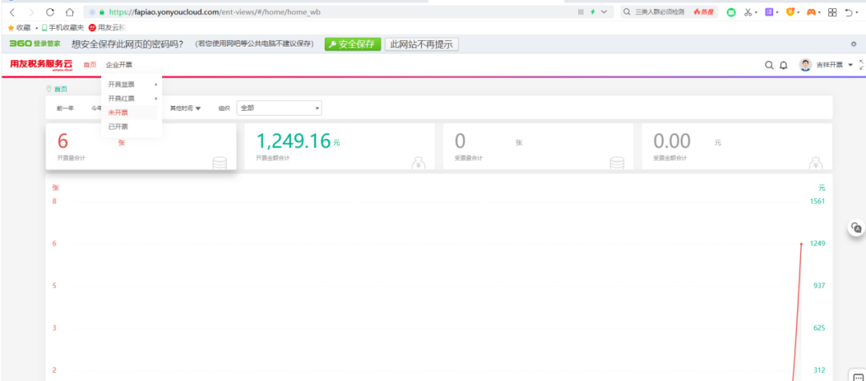Open the scissors screenshot dropdown arrow

tap(757, 12)
